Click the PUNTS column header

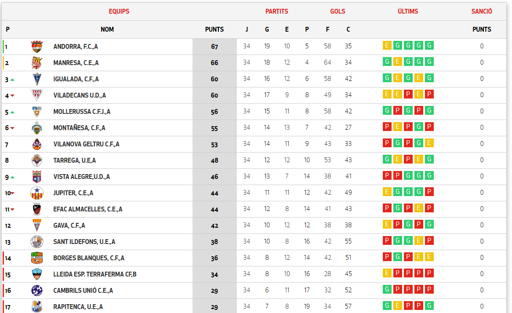point(214,29)
